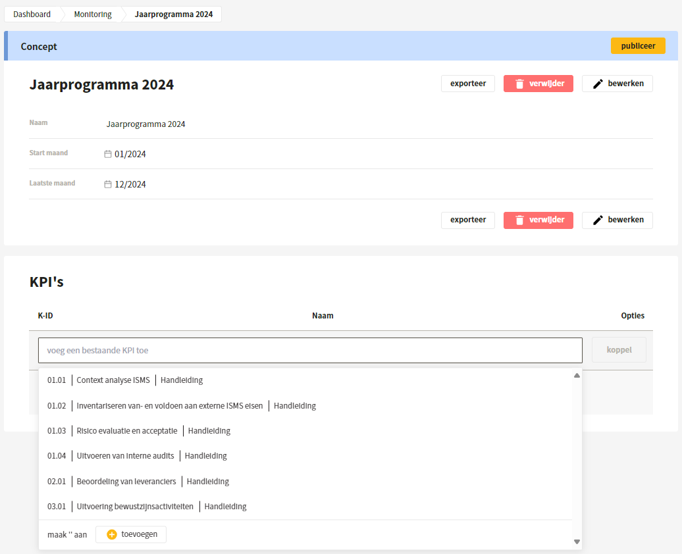Select KPI 01.03 Risico evaluatie en acceptatie
The image size is (682, 554).
(305, 431)
